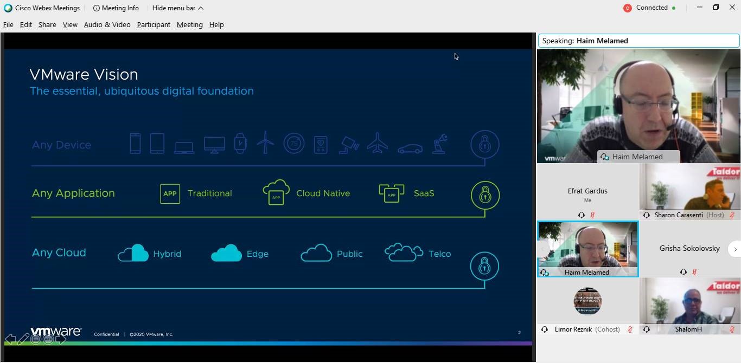Open the Help menu
Viewport: 741px width, 363px height.
pos(216,24)
